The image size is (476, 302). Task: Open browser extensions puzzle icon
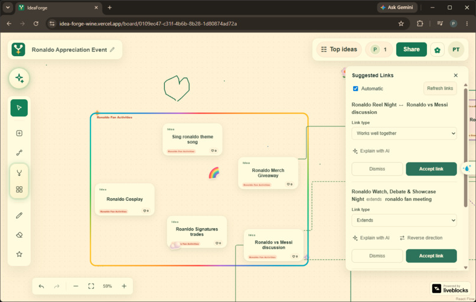(x=420, y=24)
